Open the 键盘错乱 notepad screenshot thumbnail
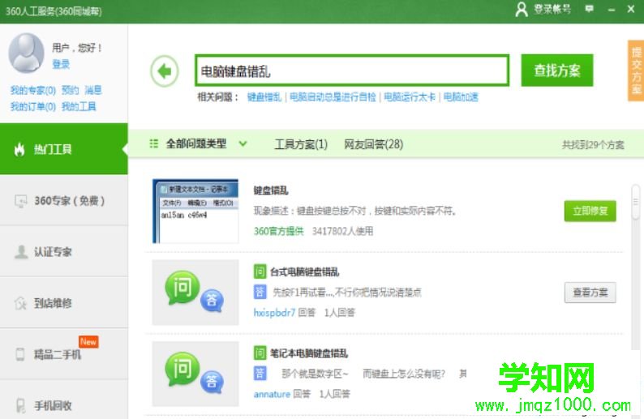 pos(195,211)
